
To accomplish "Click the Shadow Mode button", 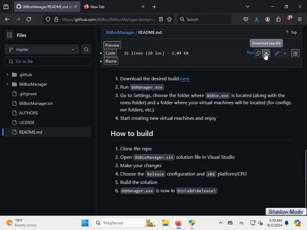I will coord(286,211).
